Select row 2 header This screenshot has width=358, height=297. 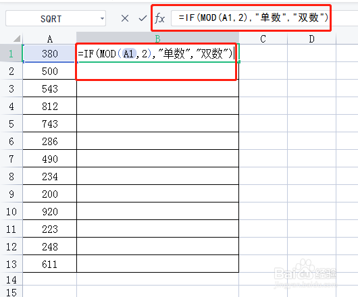click(x=11, y=71)
